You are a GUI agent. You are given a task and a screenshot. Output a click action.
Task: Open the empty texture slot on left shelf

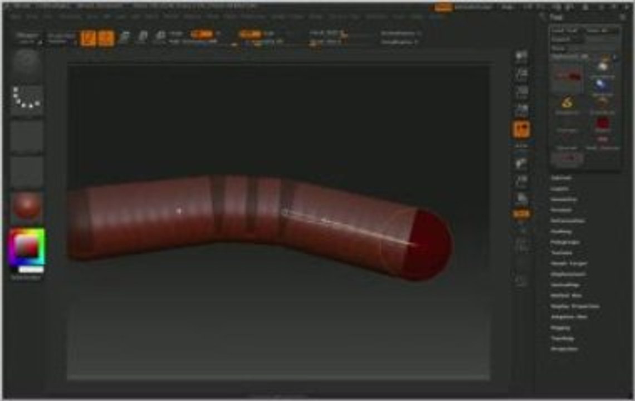coord(26,171)
